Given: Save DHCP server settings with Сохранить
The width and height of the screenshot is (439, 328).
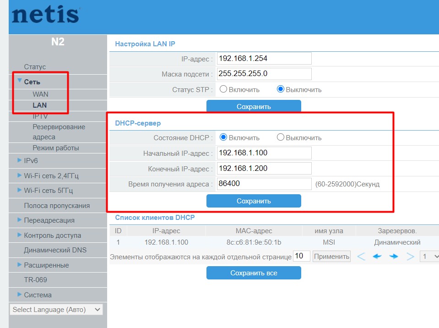Looking at the screenshot, I should tap(254, 201).
